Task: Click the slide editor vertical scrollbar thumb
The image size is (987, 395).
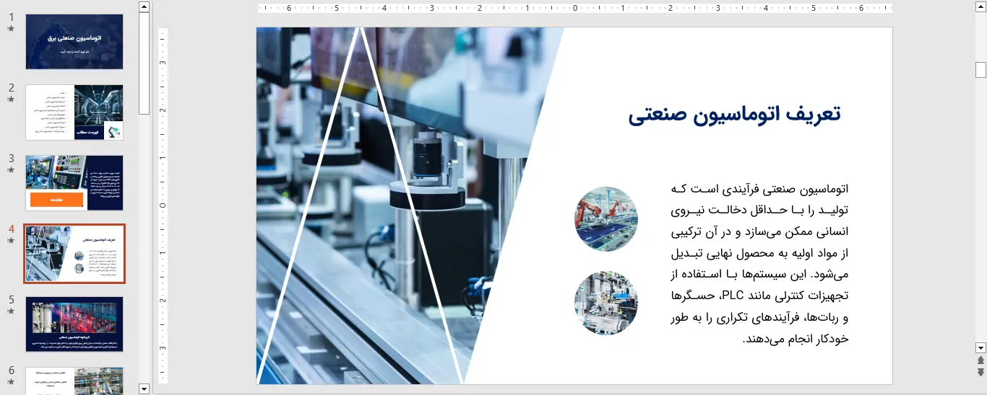Action: click(x=980, y=70)
